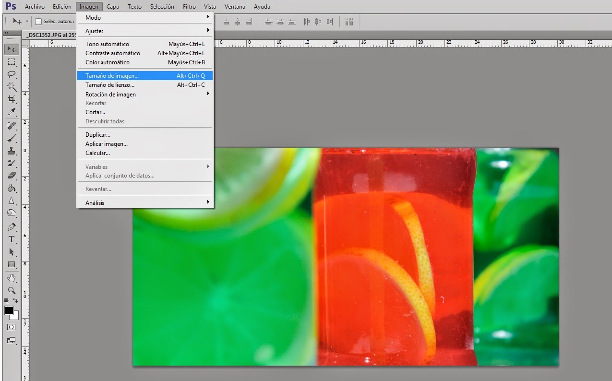Click distribute top edges icon

(268, 21)
